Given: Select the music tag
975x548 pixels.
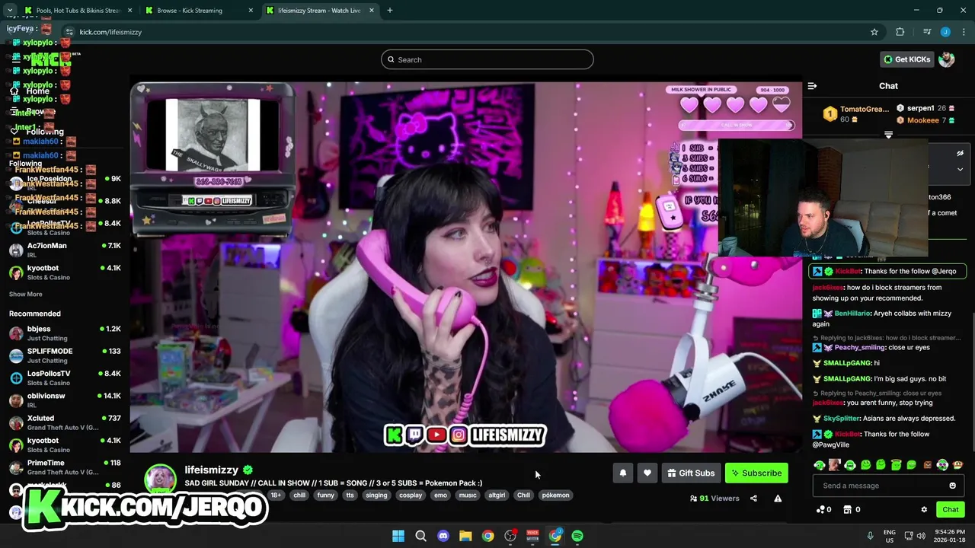Looking at the screenshot, I should [x=468, y=495].
